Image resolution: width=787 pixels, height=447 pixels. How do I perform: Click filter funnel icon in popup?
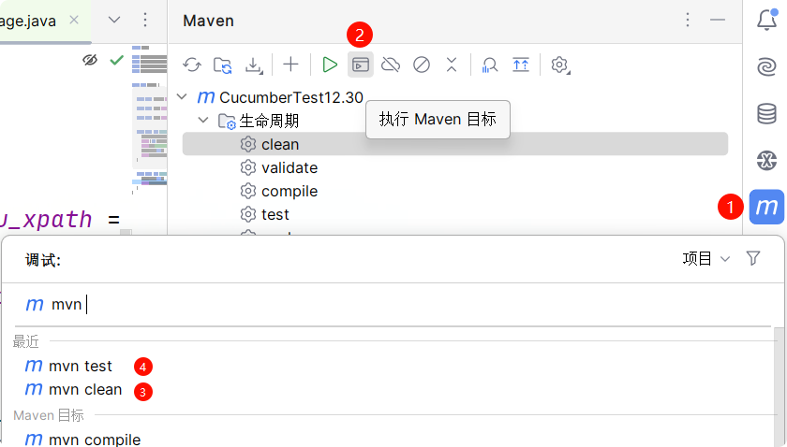[753, 259]
